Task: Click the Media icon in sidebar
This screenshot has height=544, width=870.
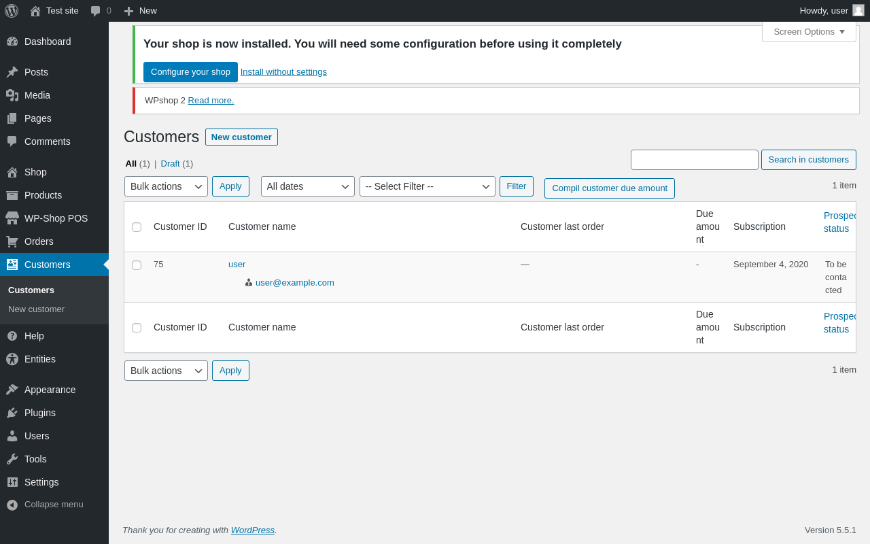Action: 12,95
